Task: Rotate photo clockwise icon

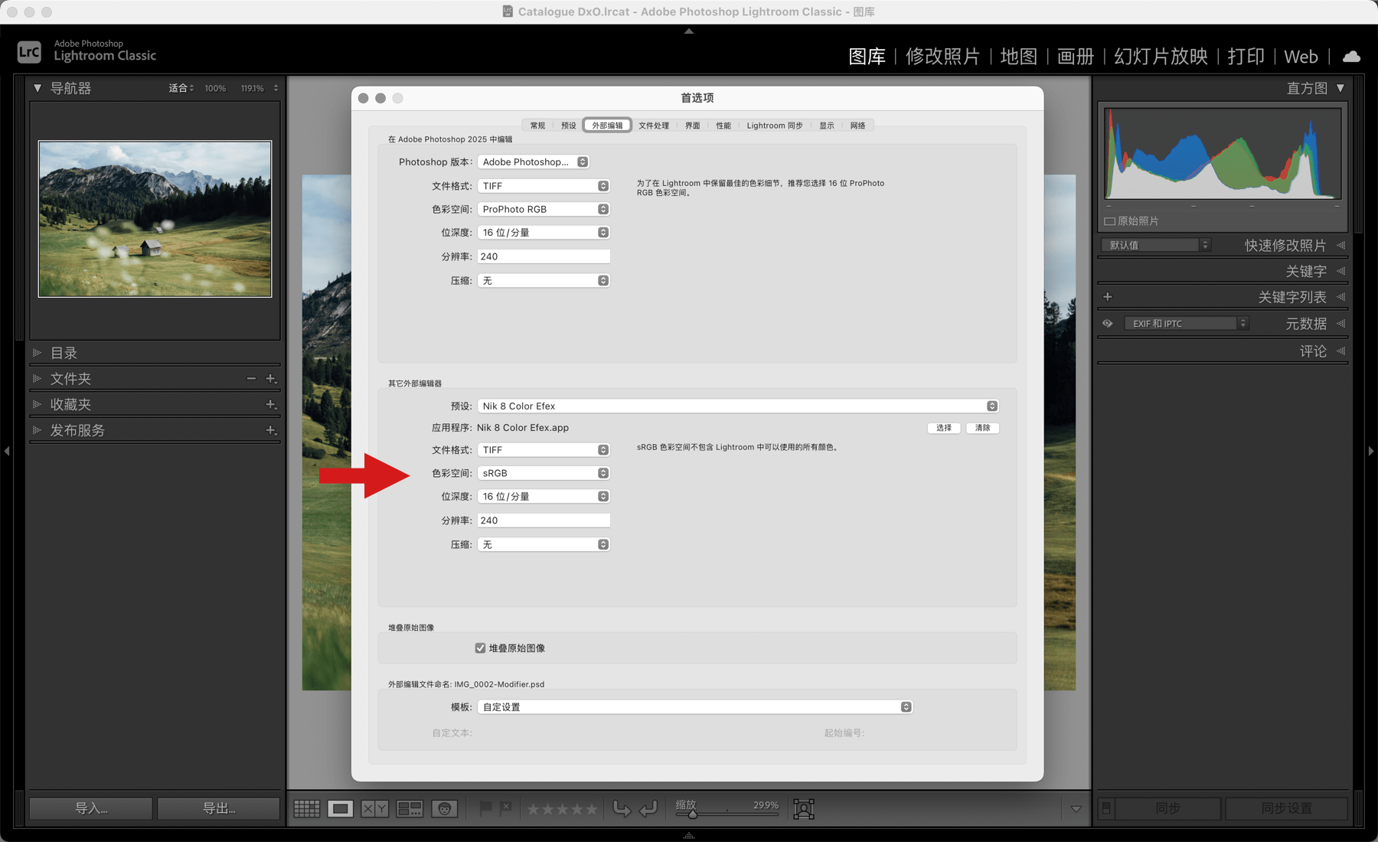Action: [x=648, y=808]
